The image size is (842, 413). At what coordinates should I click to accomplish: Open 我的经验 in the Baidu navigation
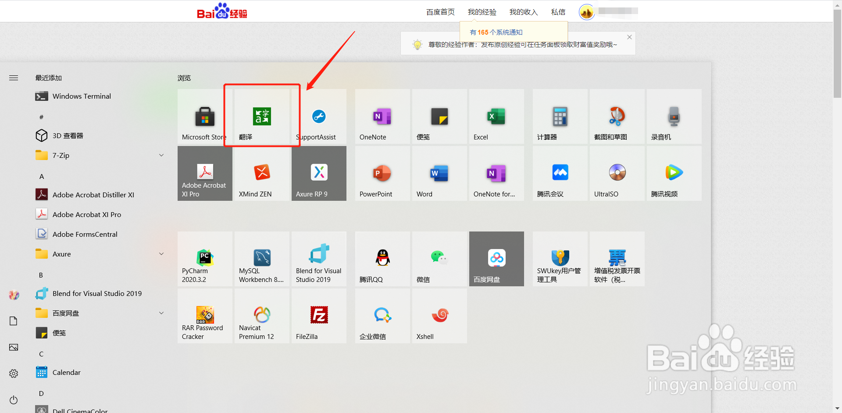[482, 12]
